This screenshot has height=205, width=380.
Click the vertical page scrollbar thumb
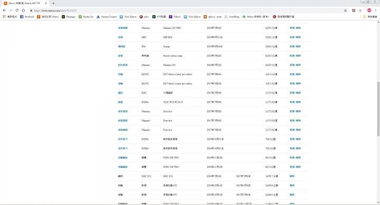(x=378, y=109)
